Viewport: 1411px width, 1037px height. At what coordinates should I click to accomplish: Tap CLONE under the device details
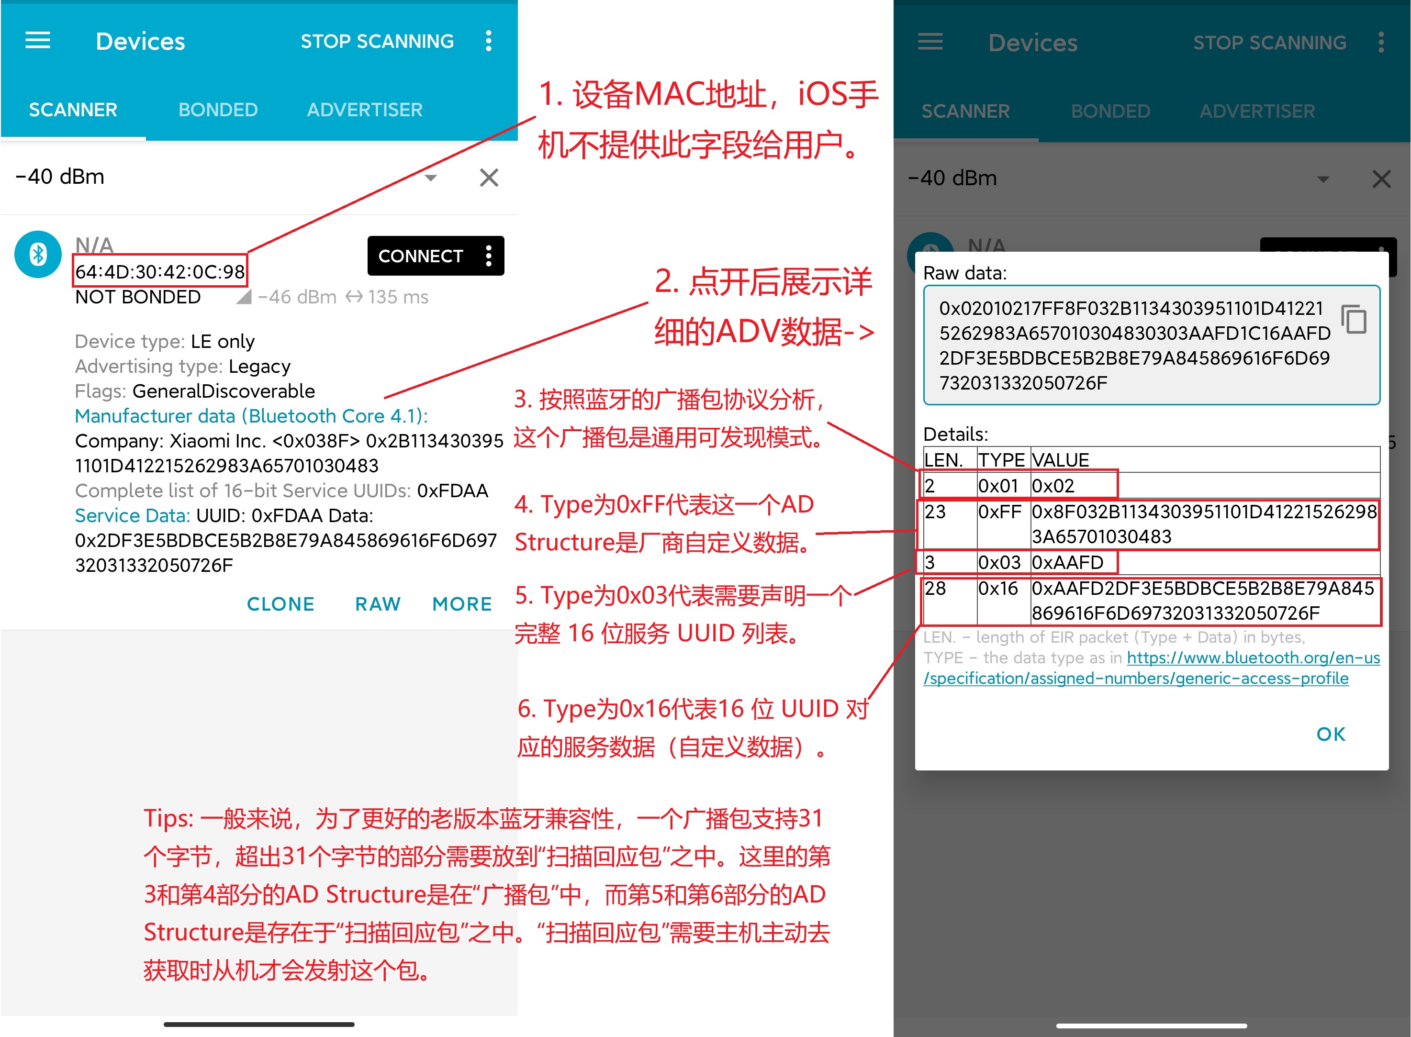(280, 603)
